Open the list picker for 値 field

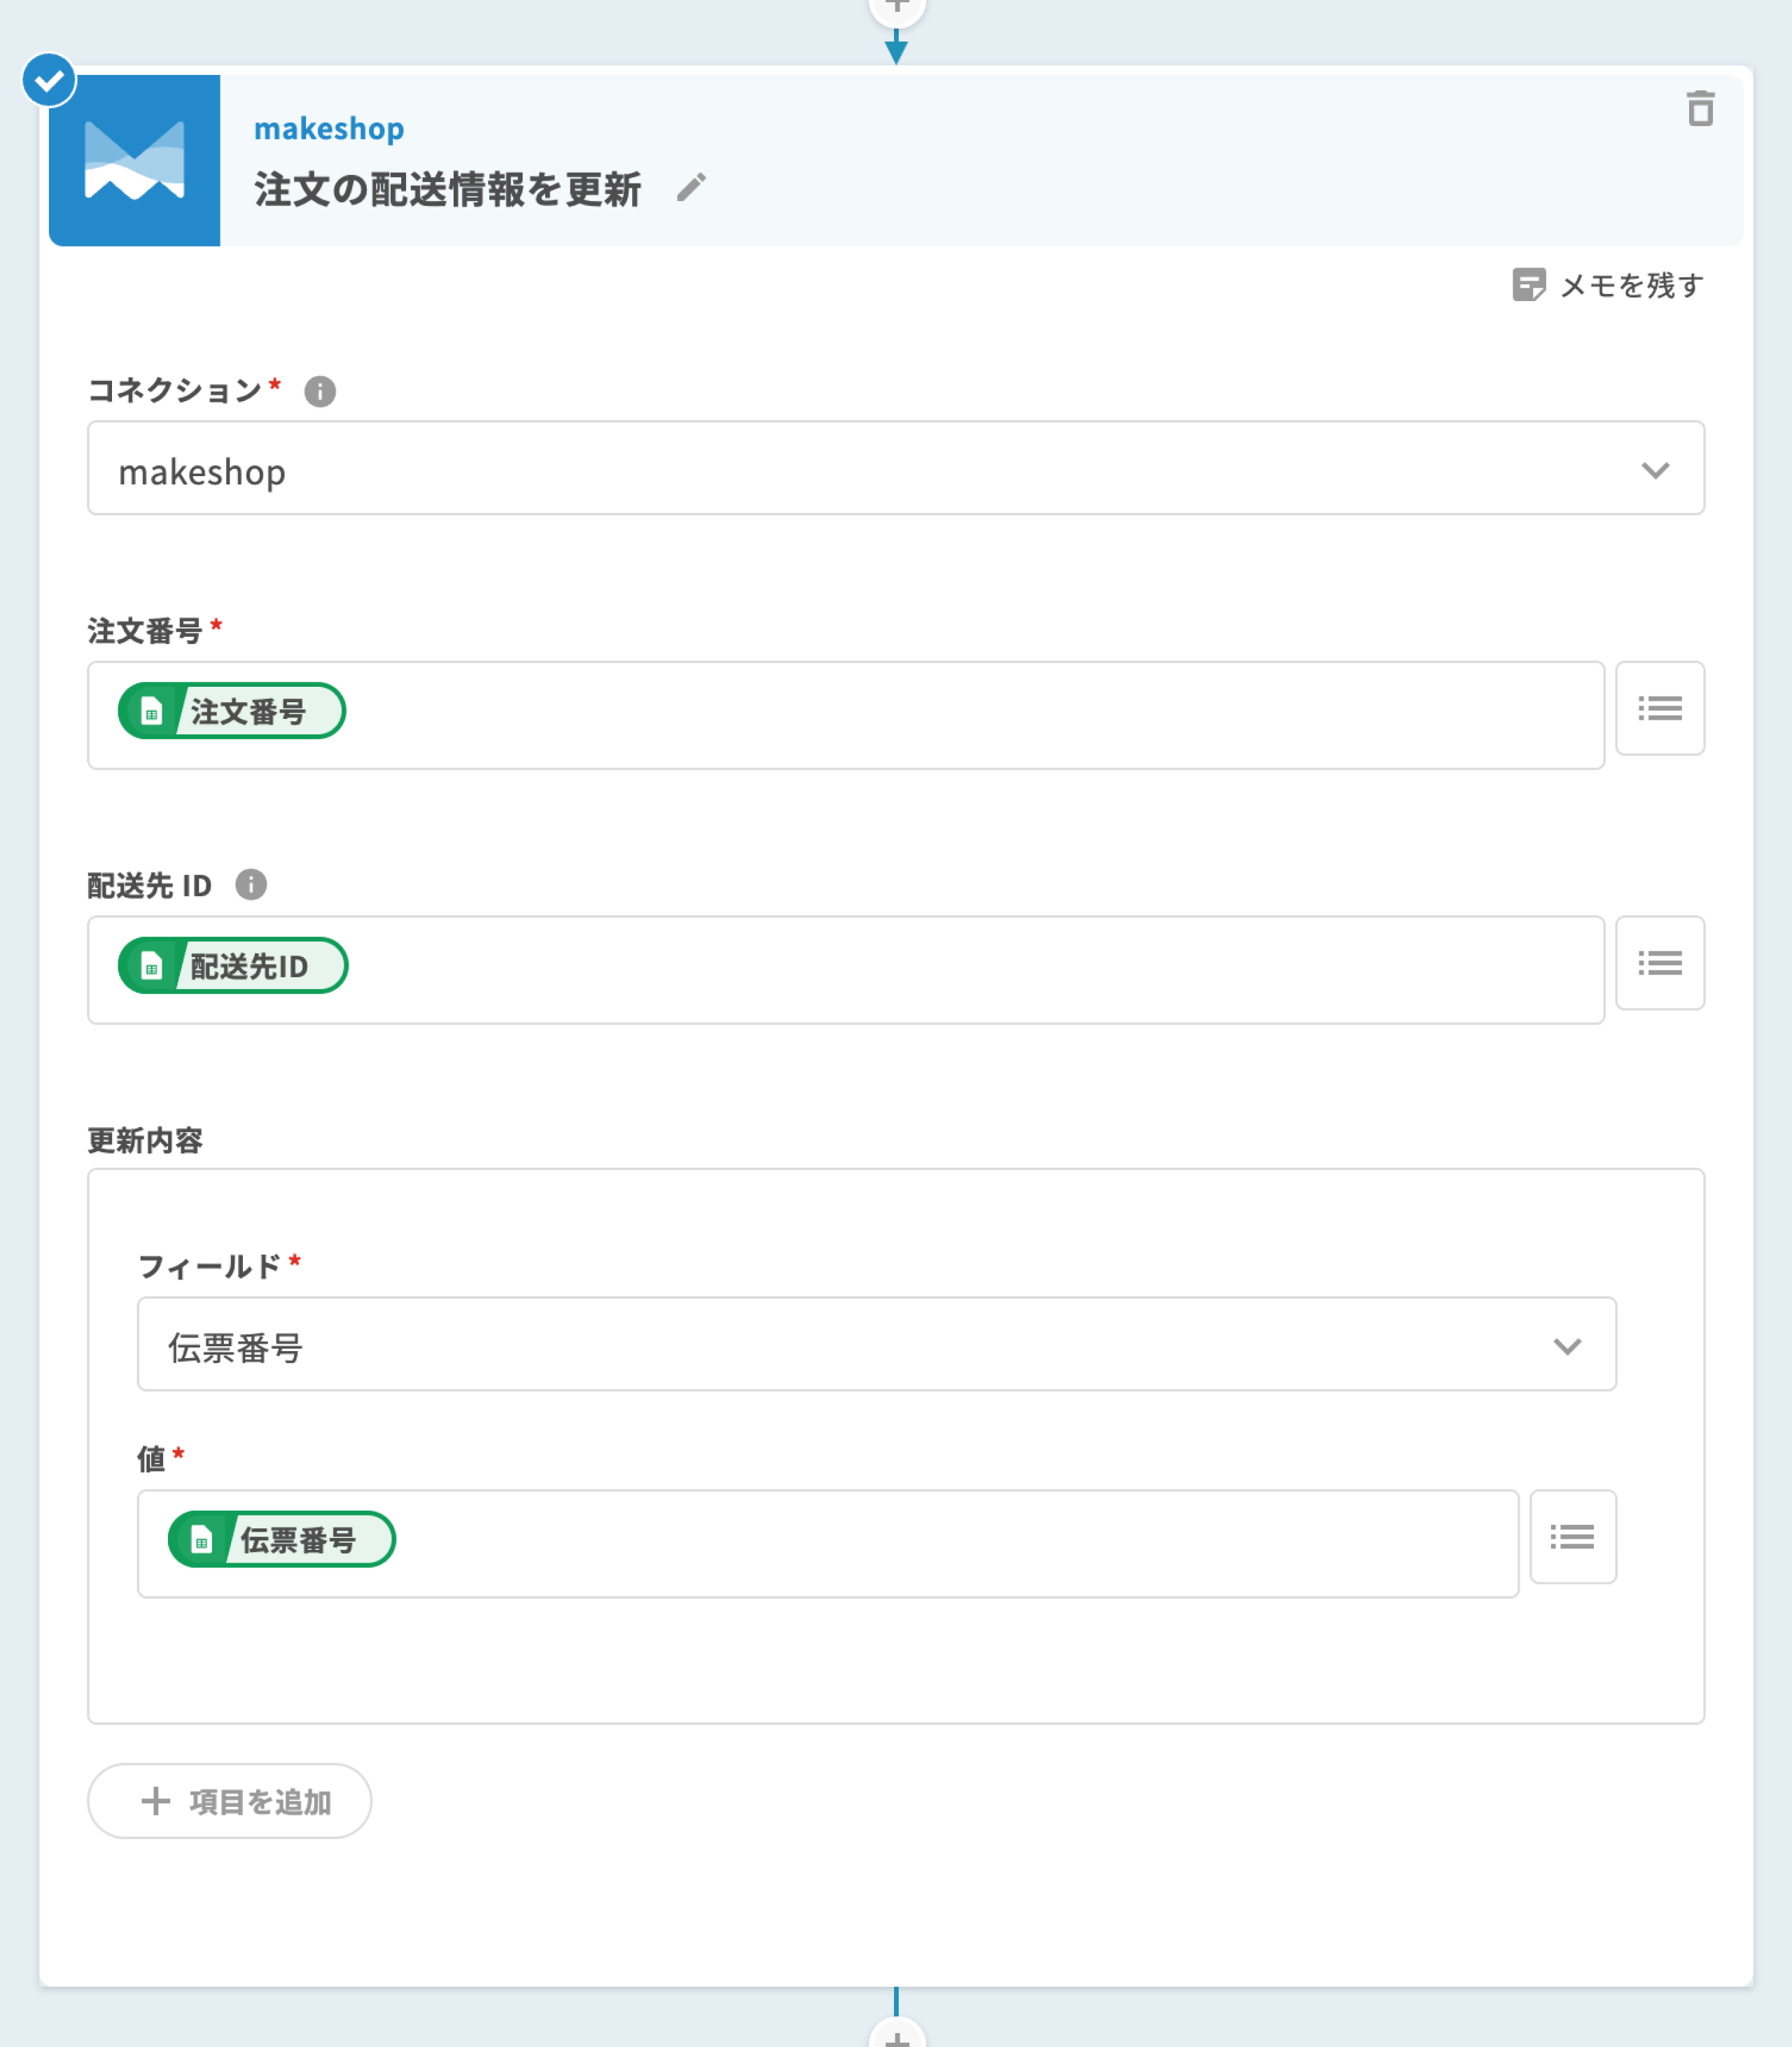(1572, 1537)
